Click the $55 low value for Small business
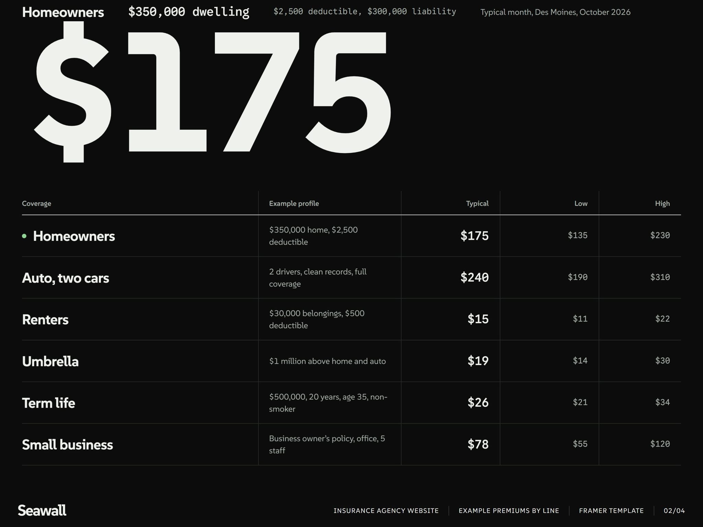Screen dimensions: 703x527 pyautogui.click(x=580, y=444)
